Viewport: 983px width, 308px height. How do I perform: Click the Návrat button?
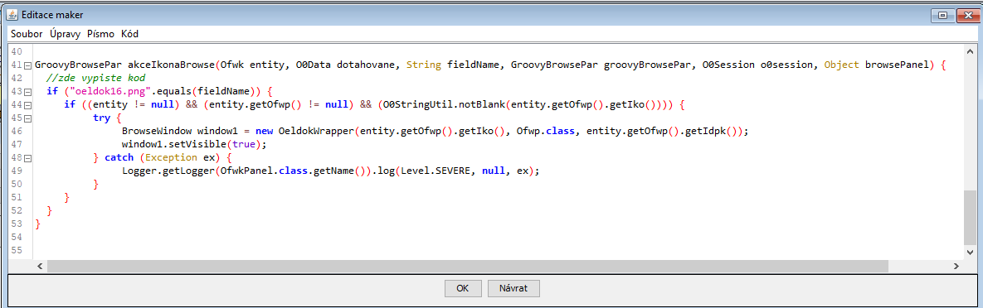513,289
